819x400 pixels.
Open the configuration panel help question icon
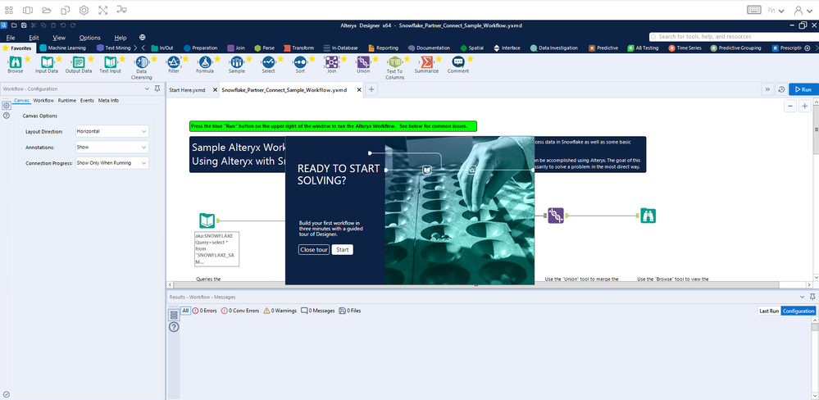click(x=7, y=116)
